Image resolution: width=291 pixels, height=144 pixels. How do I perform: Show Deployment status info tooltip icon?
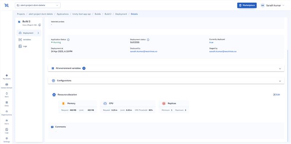point(148,40)
